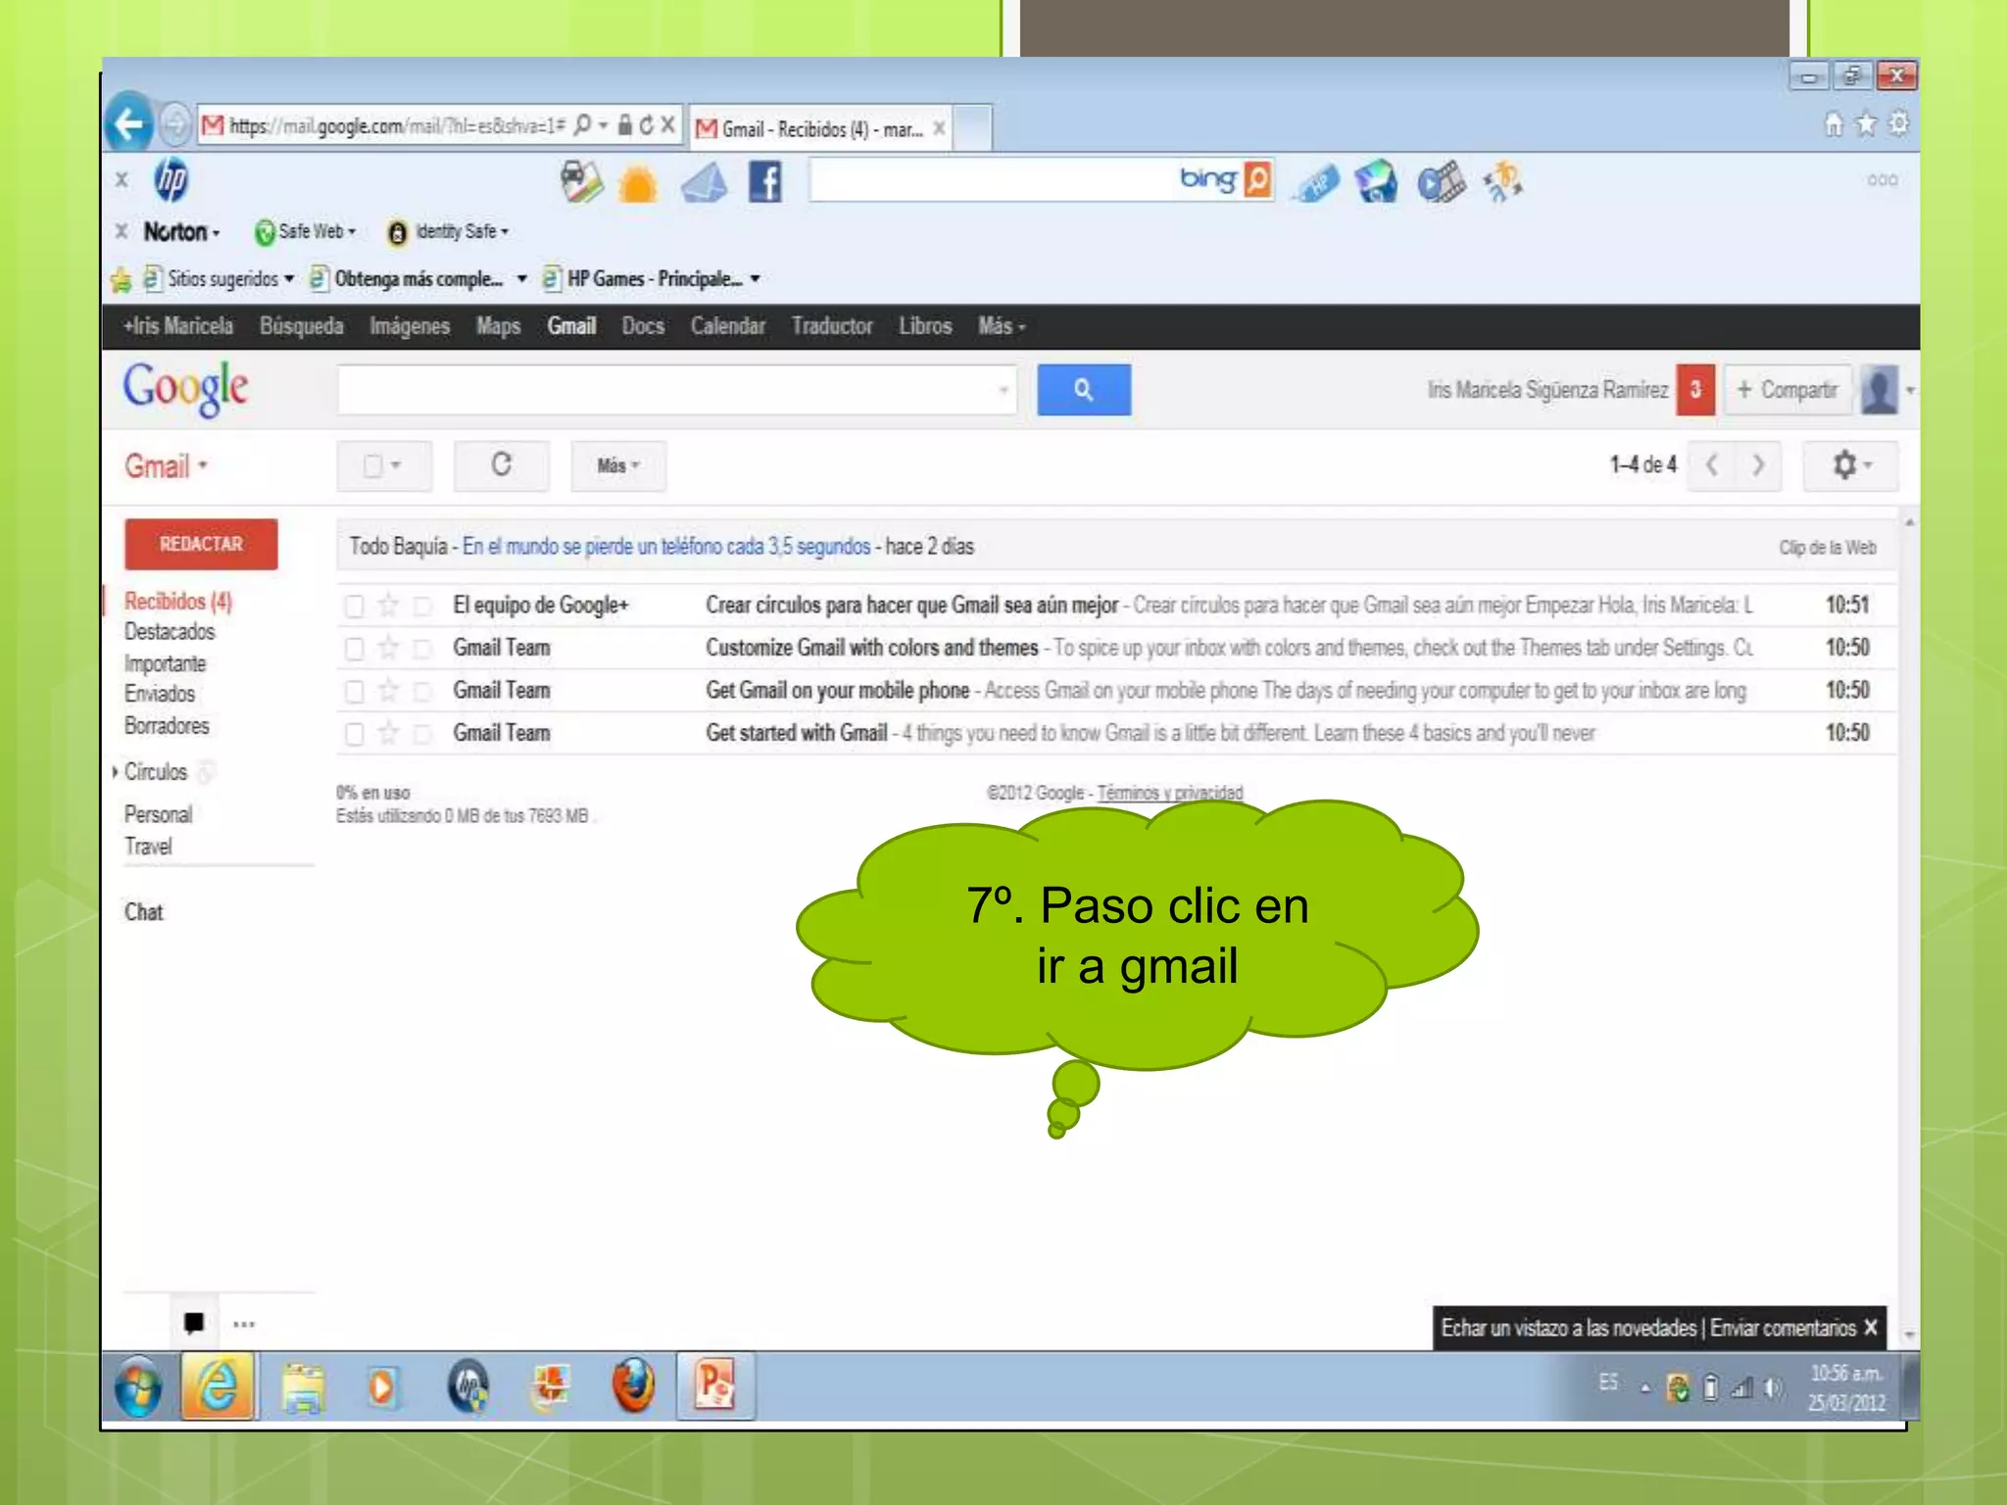Open Imágenes in Google bar
Screen dimensions: 2007x1505
(x=410, y=326)
